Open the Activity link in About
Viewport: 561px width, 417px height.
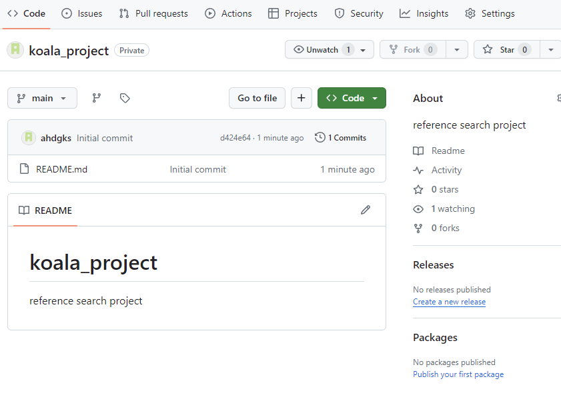[446, 170]
